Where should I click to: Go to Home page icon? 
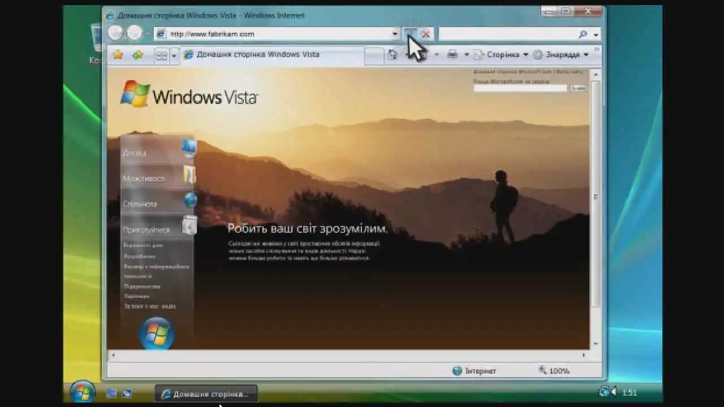(x=393, y=54)
